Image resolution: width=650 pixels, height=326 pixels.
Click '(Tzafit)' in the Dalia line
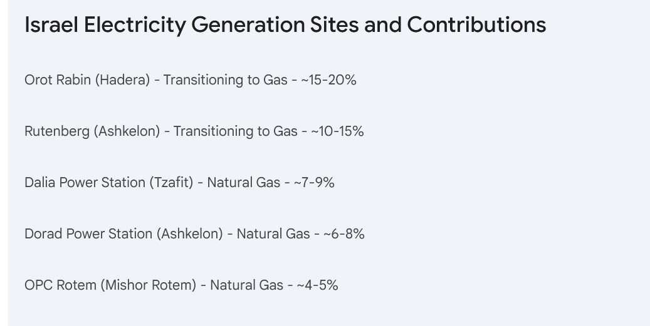pos(170,183)
